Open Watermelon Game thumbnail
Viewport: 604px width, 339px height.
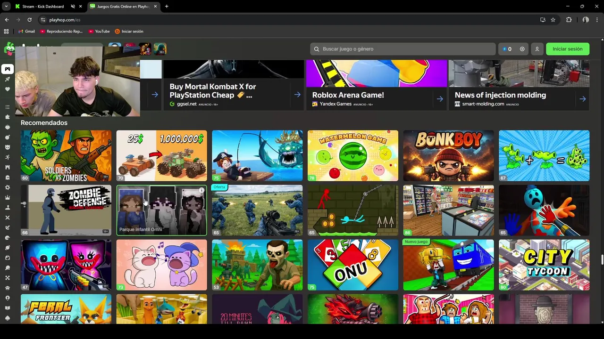click(353, 156)
